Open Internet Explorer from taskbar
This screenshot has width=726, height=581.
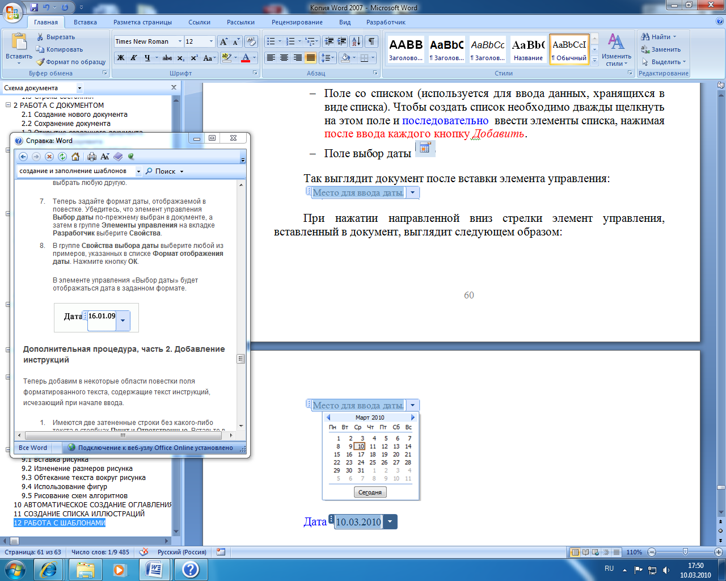[x=48, y=569]
